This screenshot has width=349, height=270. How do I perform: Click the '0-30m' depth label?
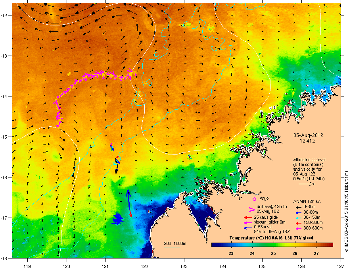coord(309,207)
